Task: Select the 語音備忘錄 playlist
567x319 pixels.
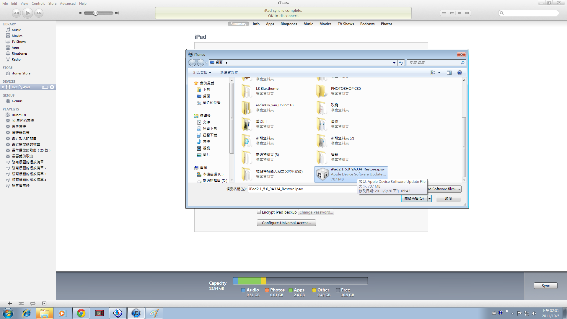Action: pos(20,186)
